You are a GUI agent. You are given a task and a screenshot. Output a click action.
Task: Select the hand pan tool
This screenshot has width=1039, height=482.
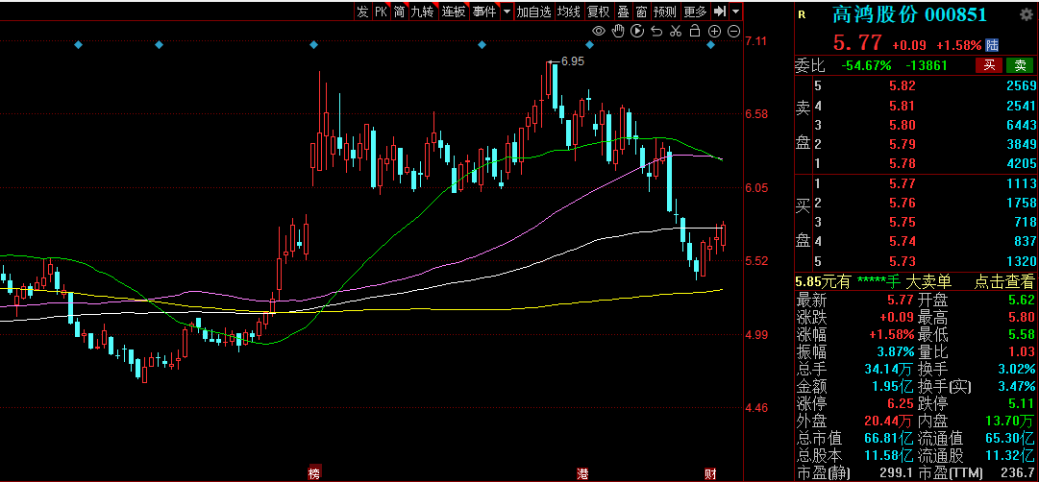(x=618, y=31)
